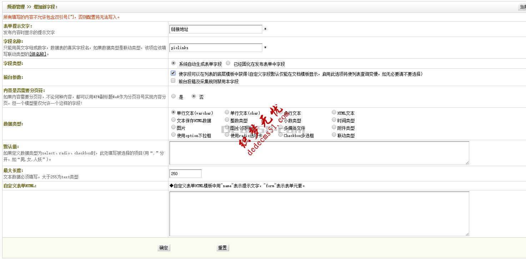Choose 联动类型 as the data type
The image size is (526, 259).
334,135
